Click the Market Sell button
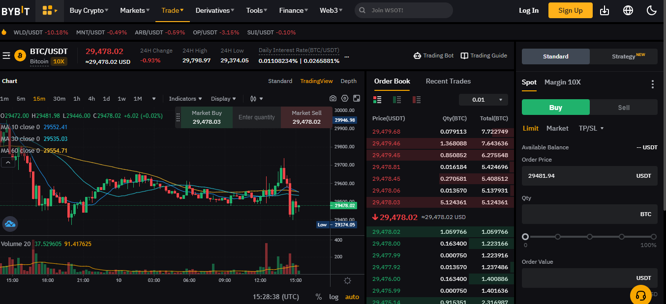Image resolution: width=666 pixels, height=304 pixels. (306, 117)
